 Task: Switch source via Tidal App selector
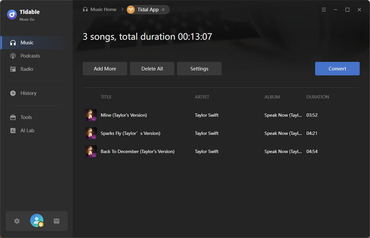[x=148, y=10]
